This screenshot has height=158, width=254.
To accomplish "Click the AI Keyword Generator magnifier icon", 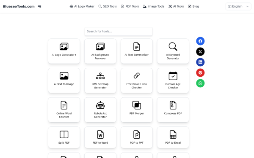I will [x=173, y=46].
